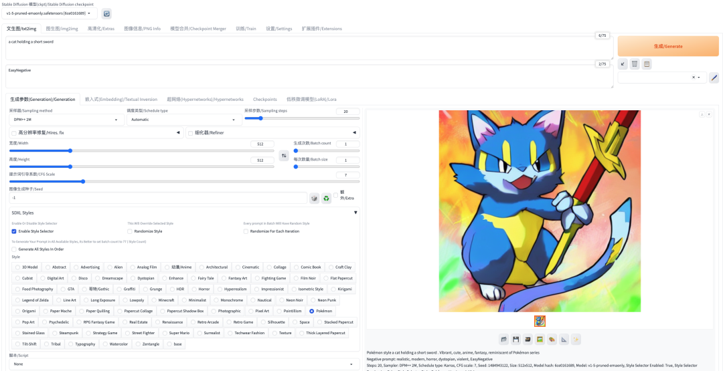Viewport: 723px width, 371px height.
Task: Open the Checkpoints sub-tab
Action: coord(264,100)
